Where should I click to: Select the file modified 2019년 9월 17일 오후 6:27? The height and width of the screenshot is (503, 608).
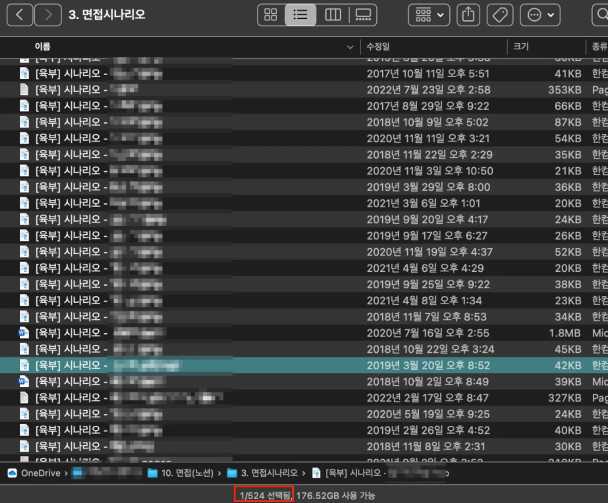pos(304,236)
